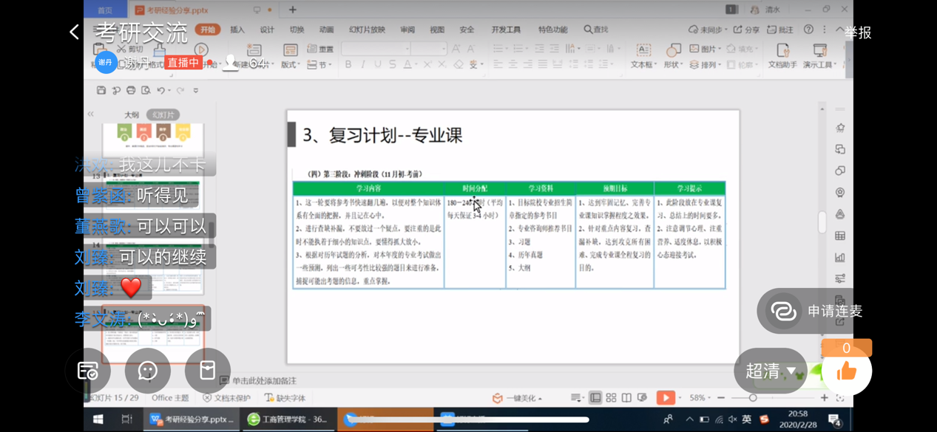This screenshot has width=937, height=432.
Task: Tap the back arrow to leave livestream
Action: (x=74, y=32)
